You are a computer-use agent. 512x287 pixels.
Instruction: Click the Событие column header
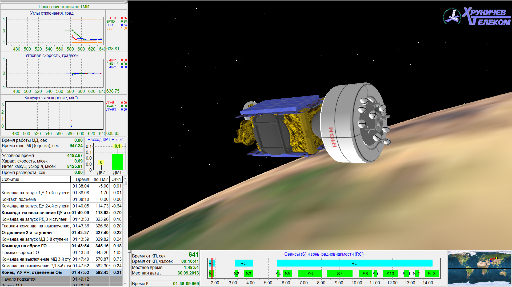point(35,179)
